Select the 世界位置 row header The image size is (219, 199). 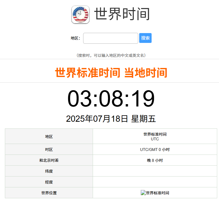[x=49, y=193]
